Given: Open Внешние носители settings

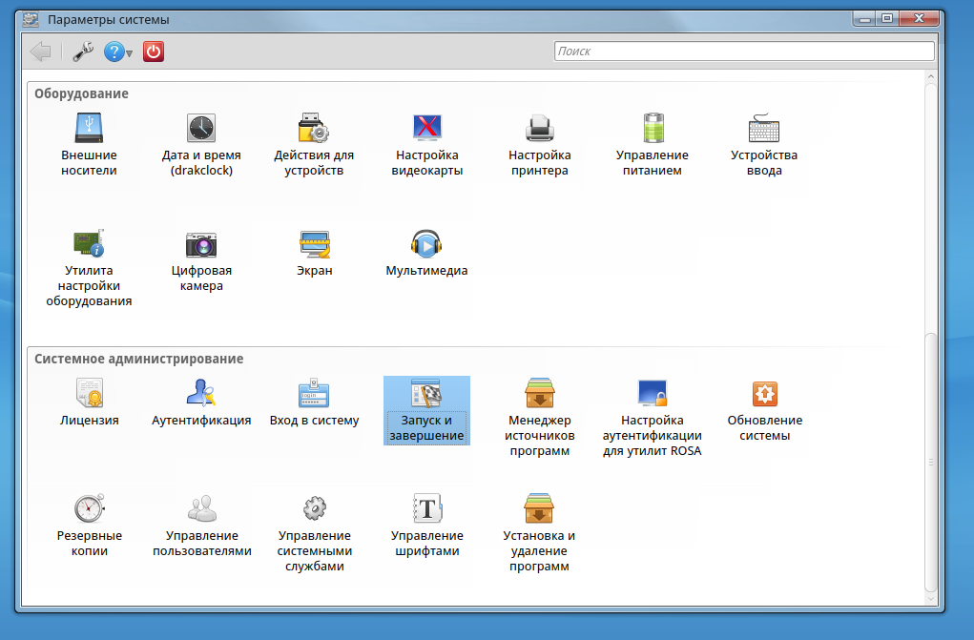Looking at the screenshot, I should coord(89,144).
